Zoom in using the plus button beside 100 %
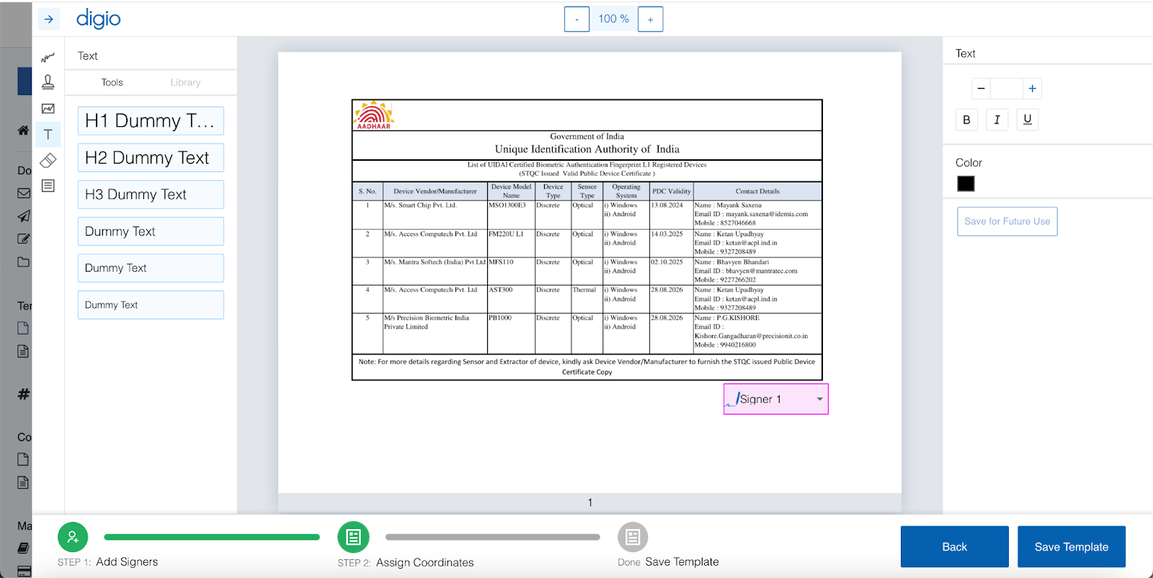The image size is (1153, 578). (x=650, y=19)
